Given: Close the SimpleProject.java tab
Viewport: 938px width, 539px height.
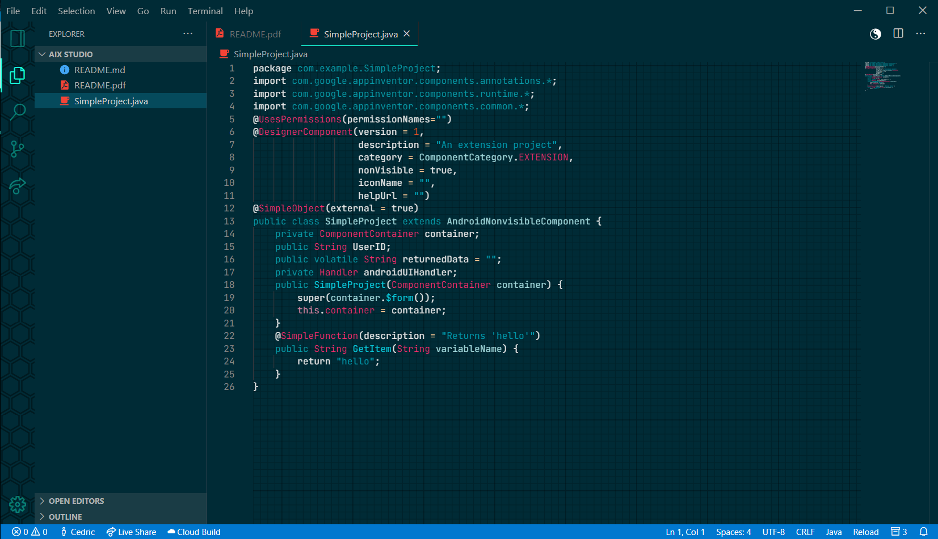Looking at the screenshot, I should (x=407, y=34).
